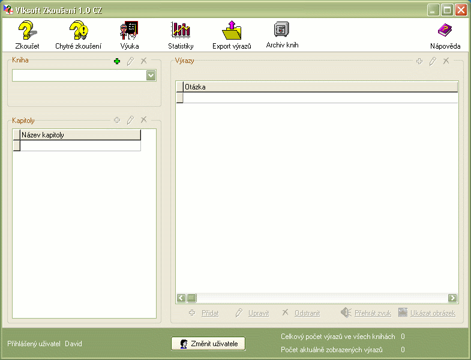Click the picture icon by Ukázat obrázek
Screen dimensions: 471x360
click(403, 313)
